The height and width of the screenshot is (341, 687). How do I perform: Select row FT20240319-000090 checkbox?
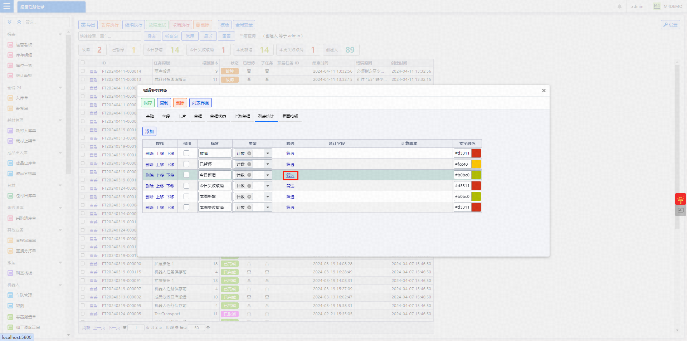pyautogui.click(x=83, y=264)
